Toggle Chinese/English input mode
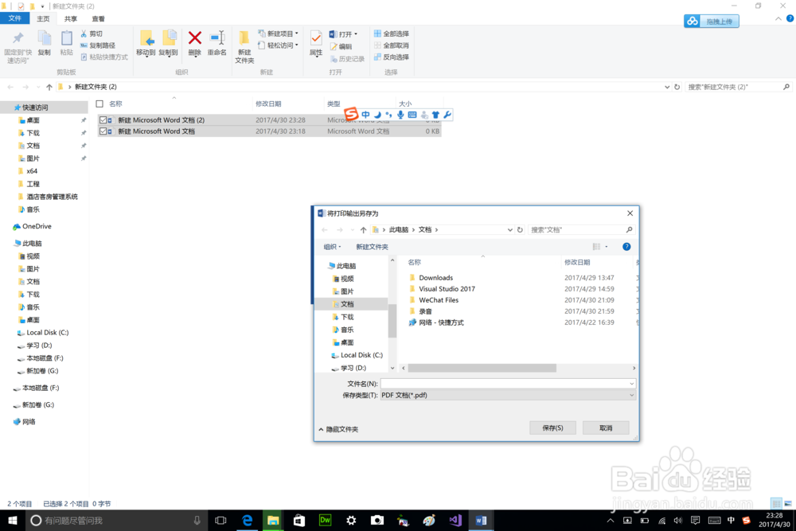Viewport: 796px width, 531px height. click(x=365, y=114)
